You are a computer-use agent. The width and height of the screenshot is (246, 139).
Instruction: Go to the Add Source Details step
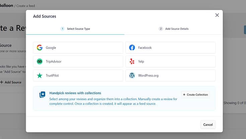173,29
